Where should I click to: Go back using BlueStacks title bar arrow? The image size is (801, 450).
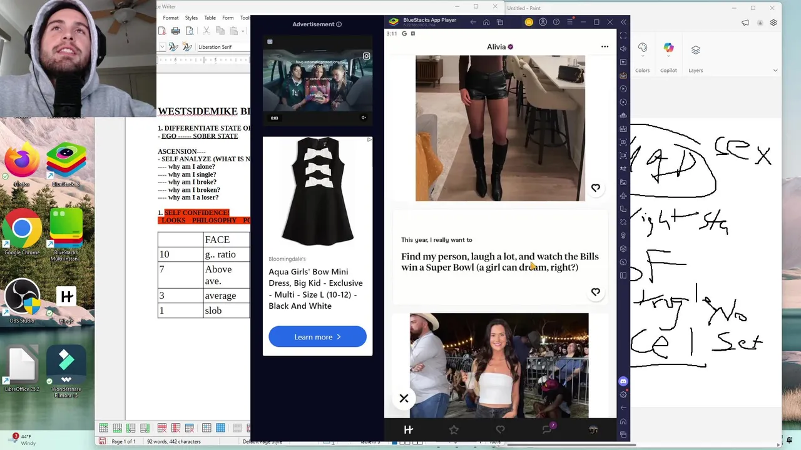click(473, 22)
